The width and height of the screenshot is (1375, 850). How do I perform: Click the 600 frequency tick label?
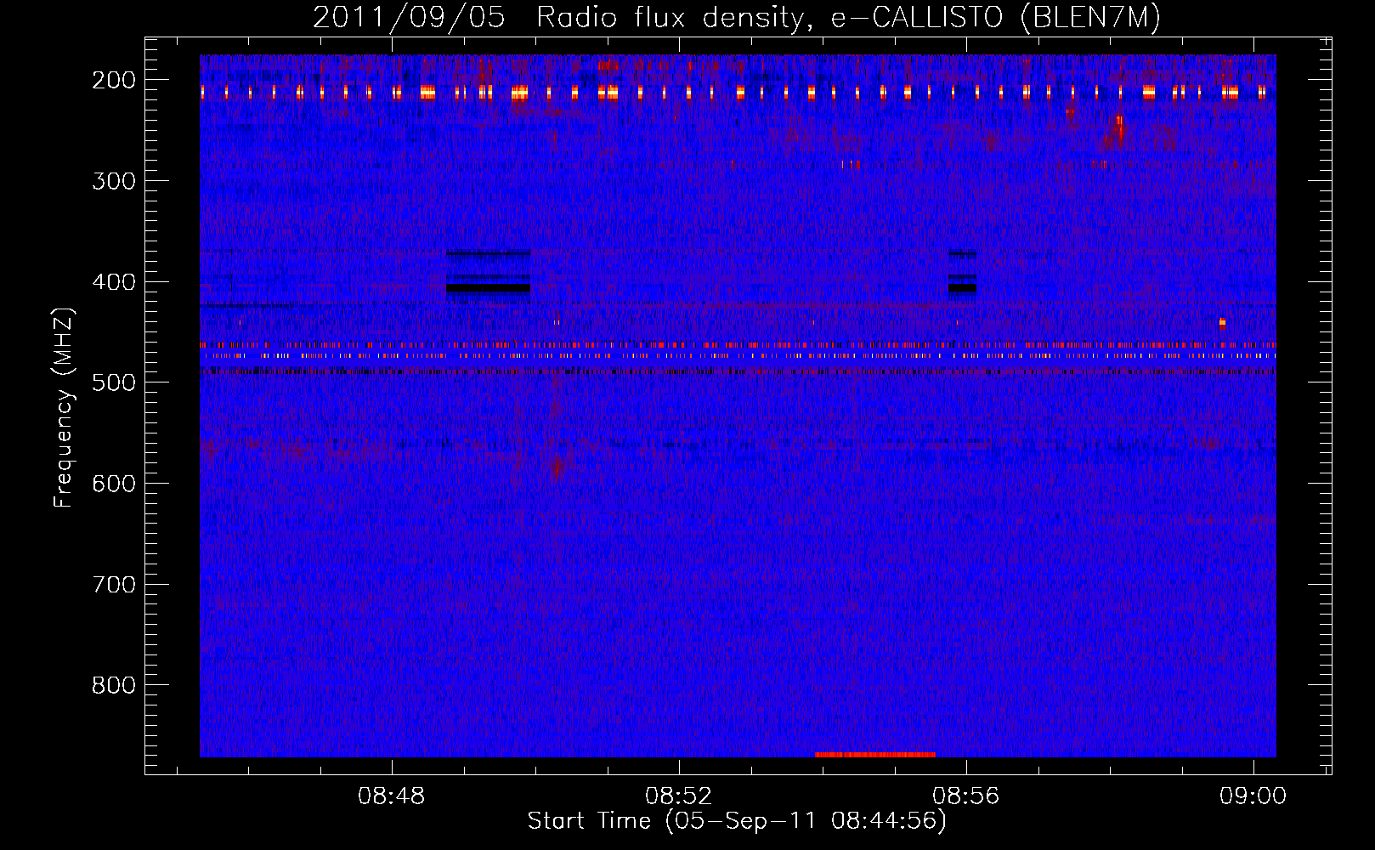click(x=114, y=484)
